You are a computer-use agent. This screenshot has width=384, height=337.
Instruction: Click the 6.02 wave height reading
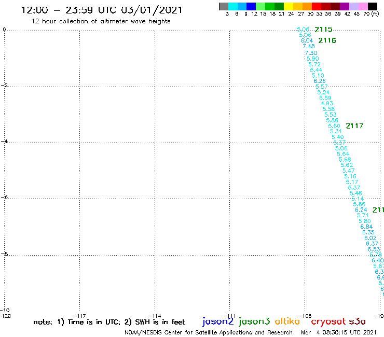pos(371,238)
